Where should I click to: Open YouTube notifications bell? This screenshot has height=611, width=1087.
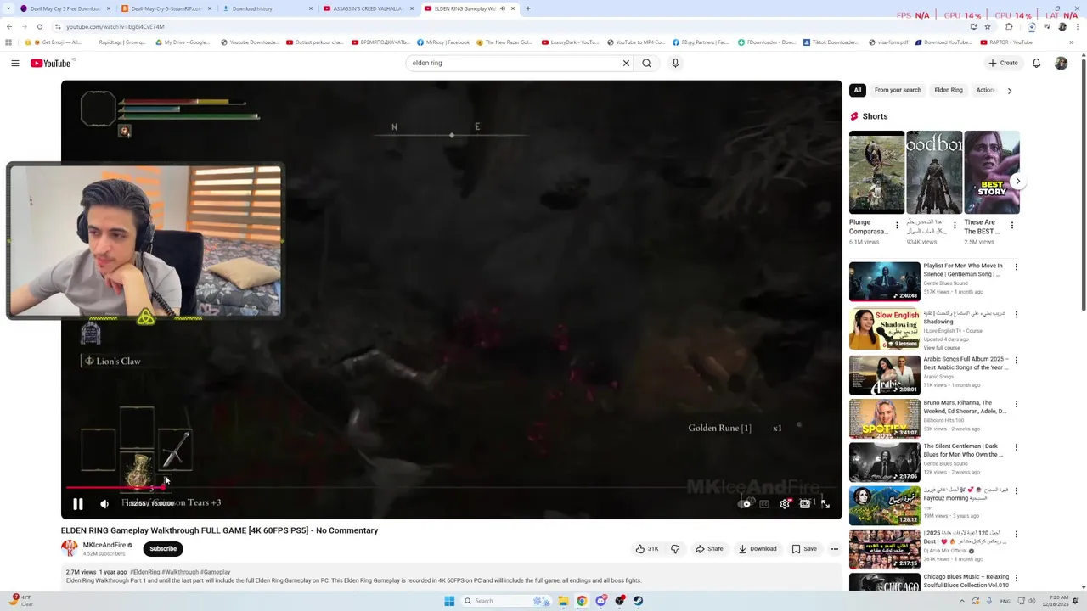1036,64
